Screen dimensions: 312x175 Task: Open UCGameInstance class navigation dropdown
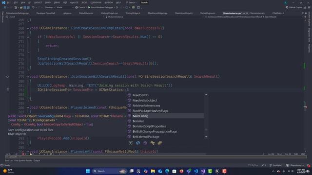pos(154,17)
